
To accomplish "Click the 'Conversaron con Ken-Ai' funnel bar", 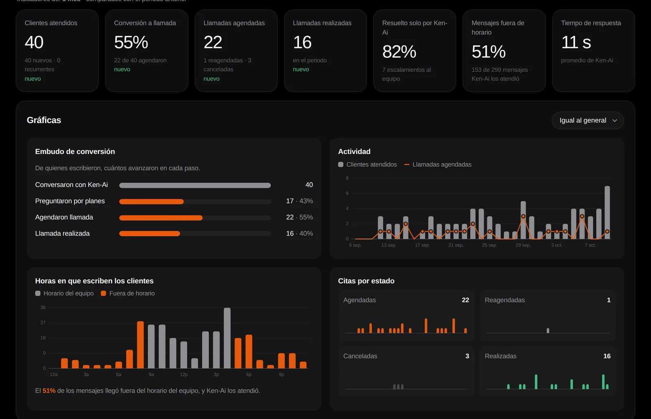I will [x=195, y=185].
